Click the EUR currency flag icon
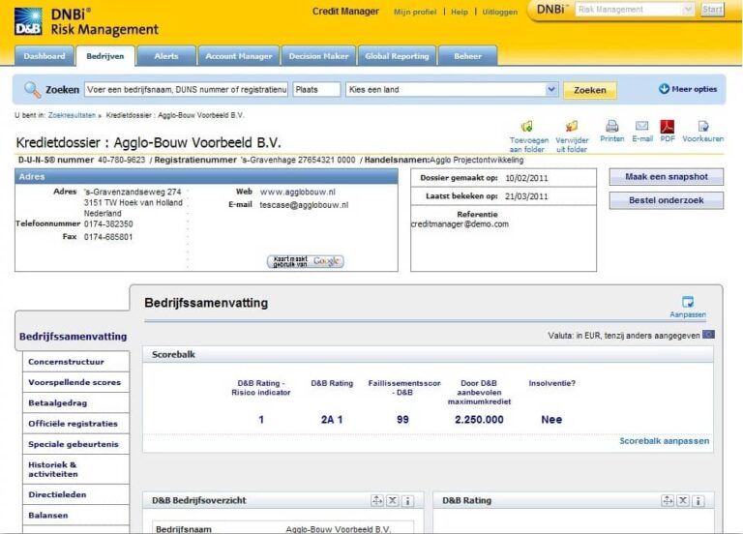The height and width of the screenshot is (534, 743). (708, 335)
